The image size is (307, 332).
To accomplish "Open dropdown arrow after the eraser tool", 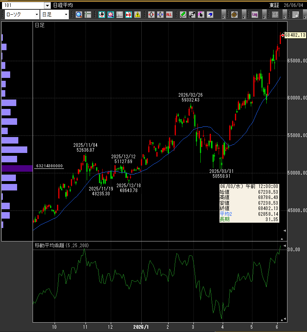I will (x=224, y=15).
